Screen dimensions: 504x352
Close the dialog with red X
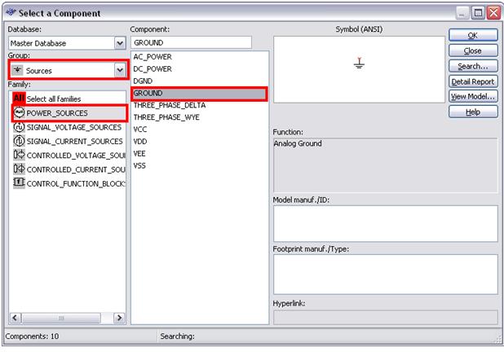[x=493, y=13]
